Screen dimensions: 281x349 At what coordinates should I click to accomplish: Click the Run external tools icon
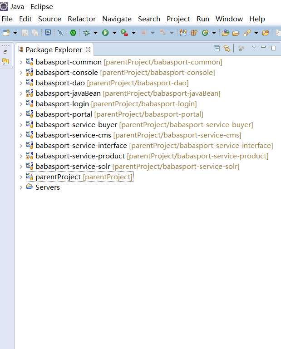tap(124, 33)
